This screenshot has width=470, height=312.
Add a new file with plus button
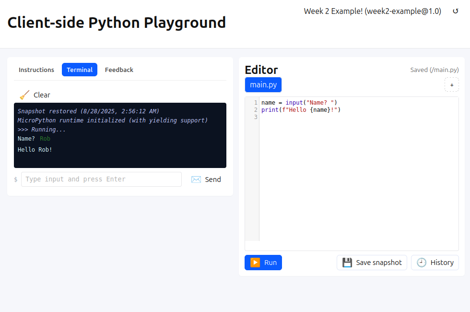(x=452, y=85)
